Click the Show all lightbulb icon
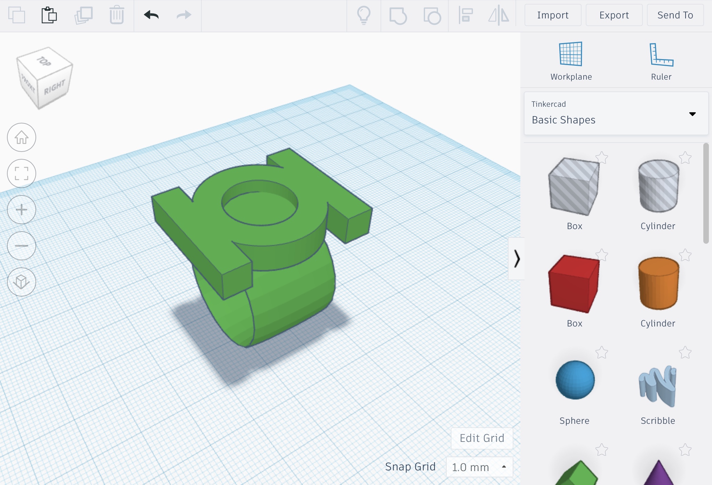Screen dimensions: 712x485 pos(364,16)
